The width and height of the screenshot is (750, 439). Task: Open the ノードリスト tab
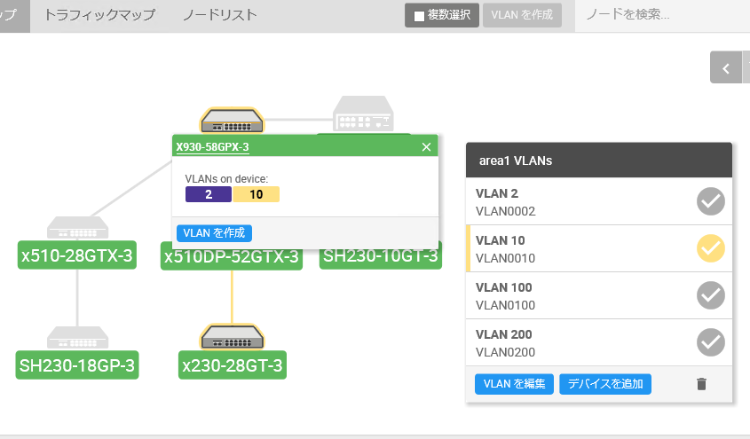(220, 15)
